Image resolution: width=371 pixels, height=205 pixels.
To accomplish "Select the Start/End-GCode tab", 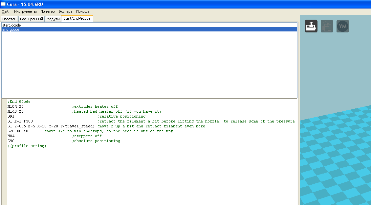I will [77, 19].
